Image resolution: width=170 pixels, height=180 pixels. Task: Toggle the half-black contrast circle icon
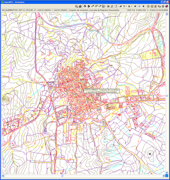point(88,7)
